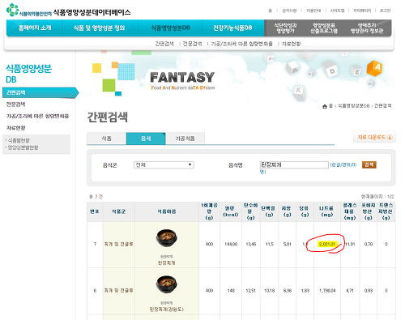Select 가공/조리에 따른 함량변화율 in left sidebar
405x320 pixels.
37,116
